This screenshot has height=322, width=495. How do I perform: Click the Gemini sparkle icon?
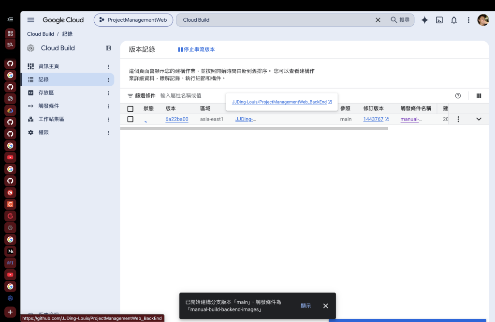coord(424,20)
